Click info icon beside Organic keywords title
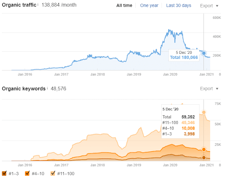The height and width of the screenshot is (177, 225). pyautogui.click(x=47, y=88)
